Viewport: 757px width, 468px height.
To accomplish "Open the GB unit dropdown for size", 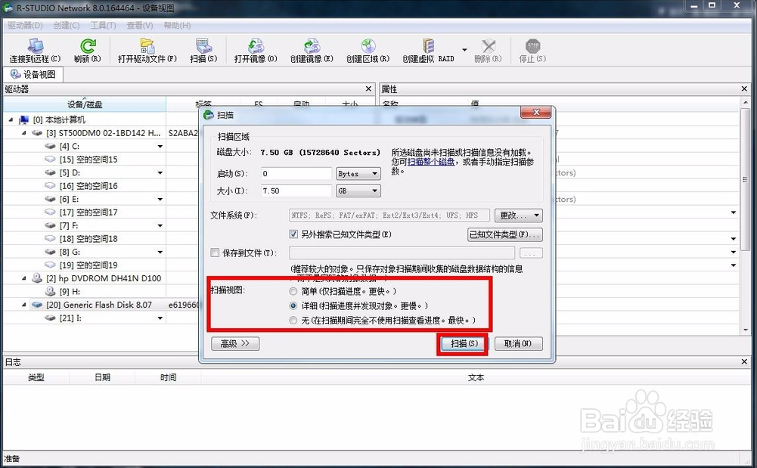I will [358, 191].
